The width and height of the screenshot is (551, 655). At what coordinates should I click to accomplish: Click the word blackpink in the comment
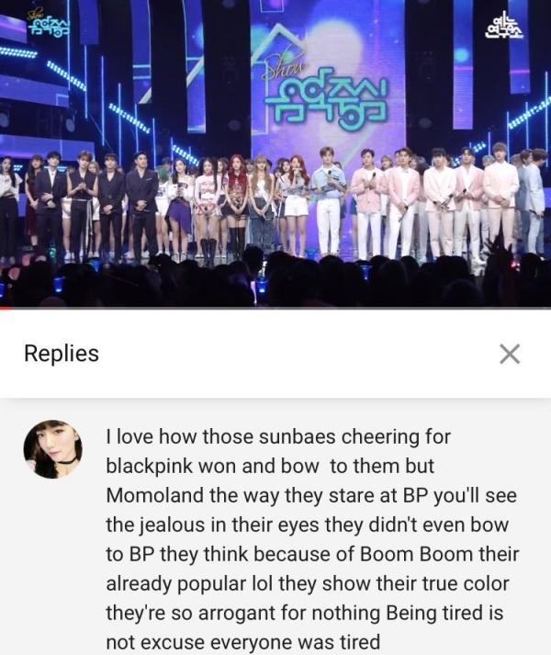149,467
